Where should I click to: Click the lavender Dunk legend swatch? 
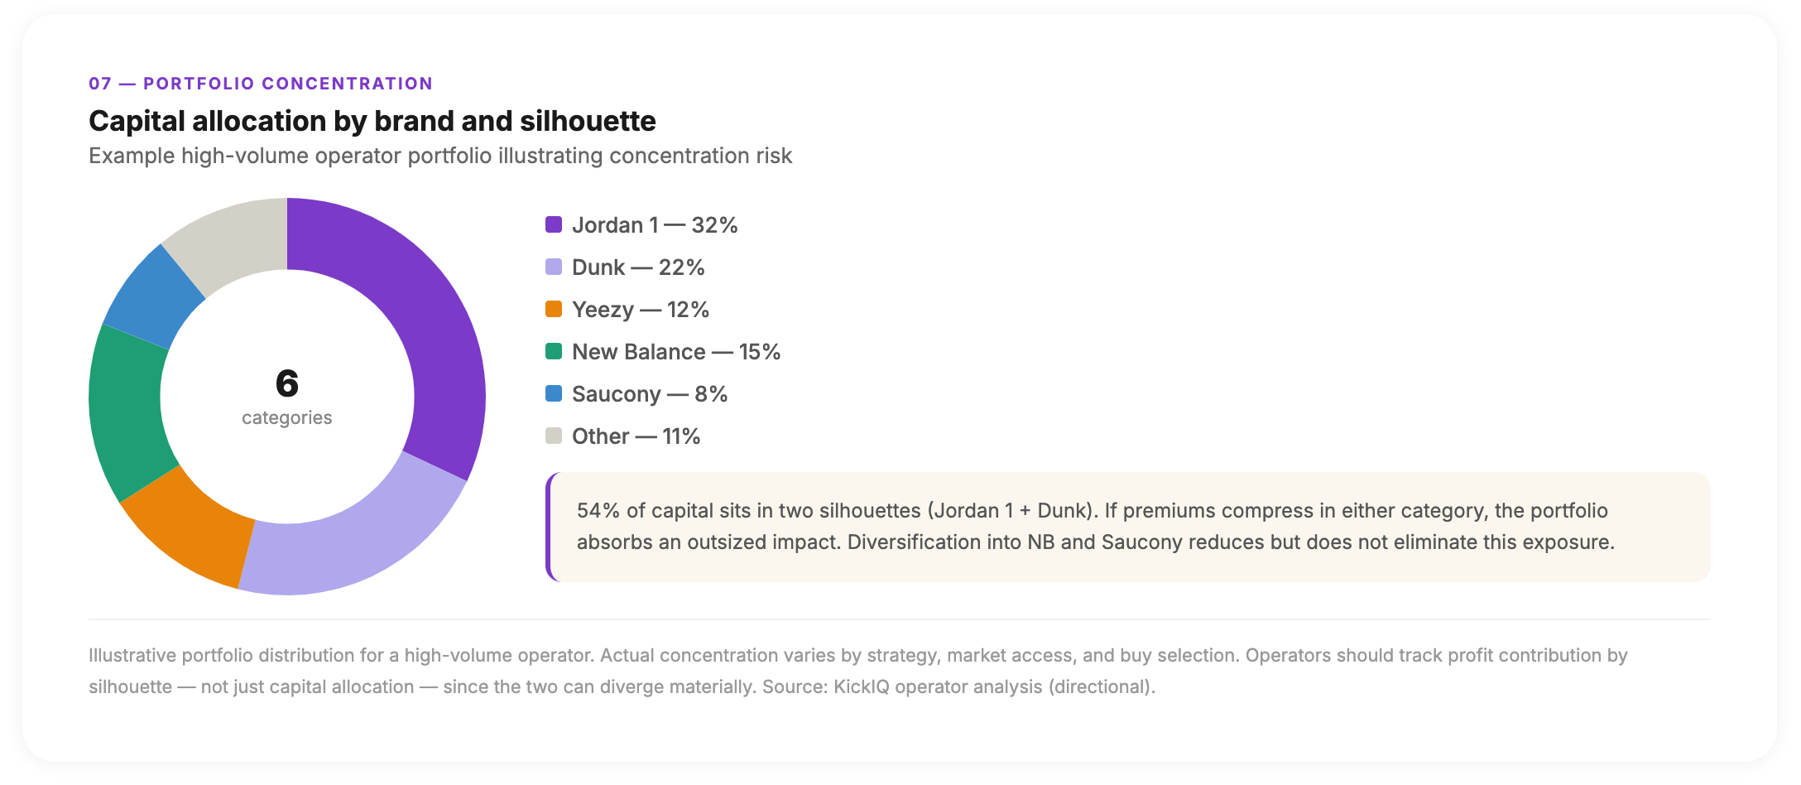554,267
